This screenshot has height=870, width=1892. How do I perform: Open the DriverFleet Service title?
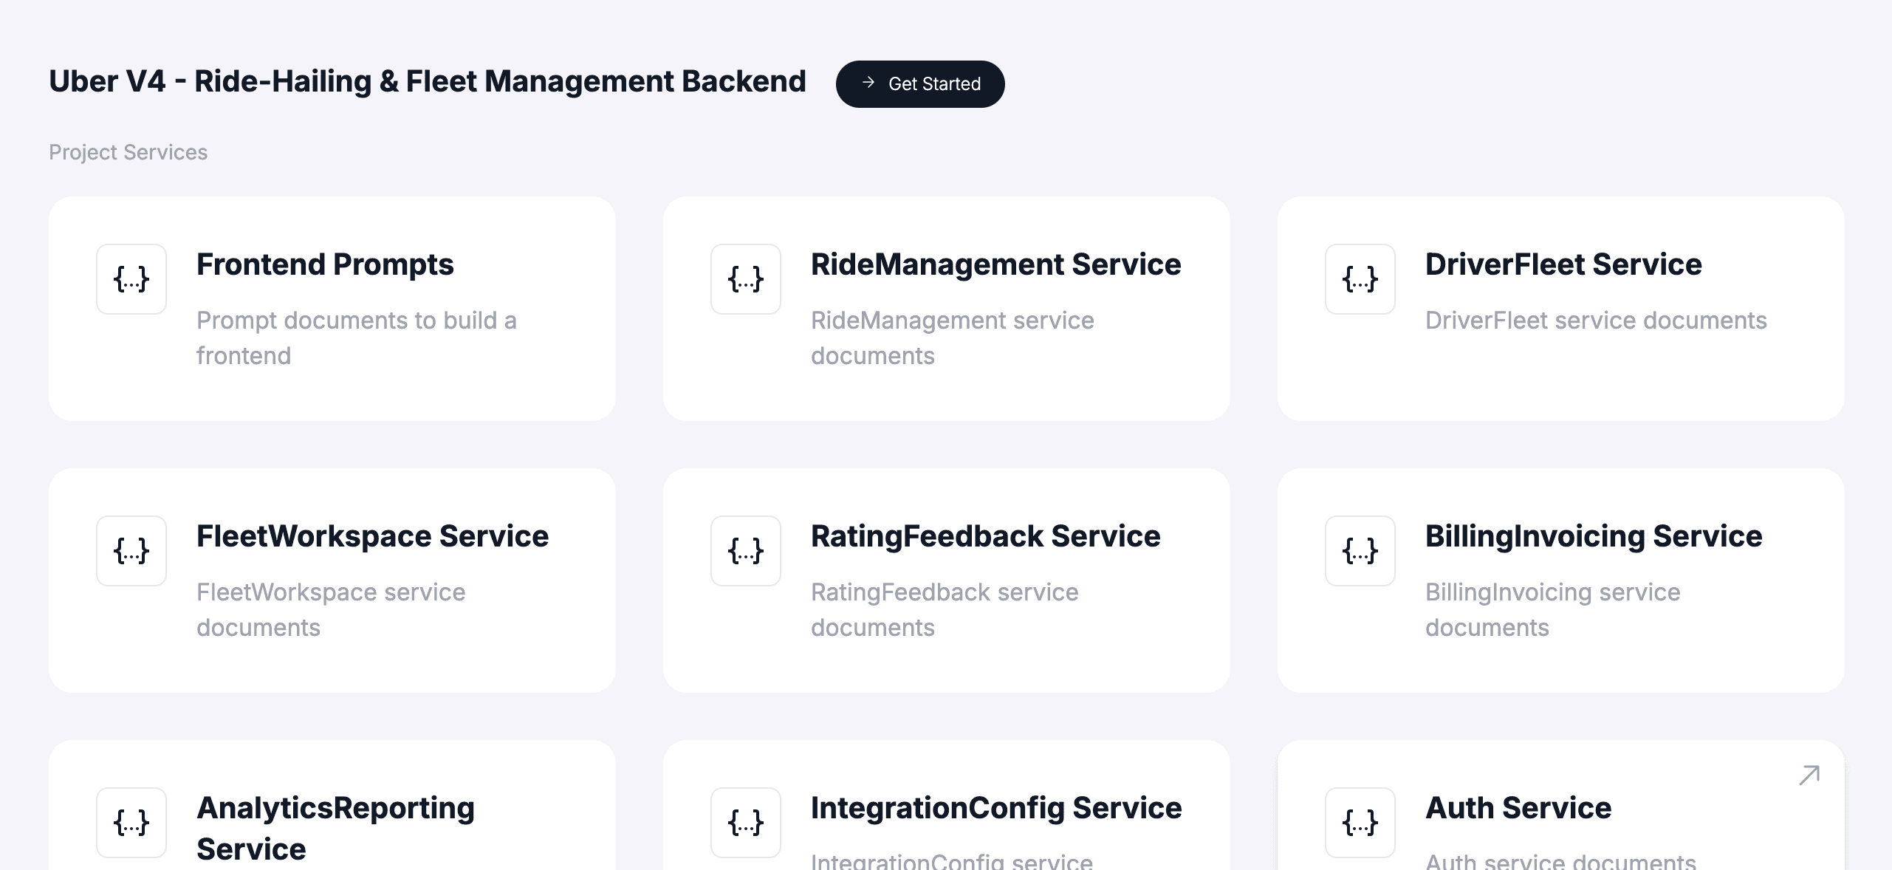(1563, 264)
